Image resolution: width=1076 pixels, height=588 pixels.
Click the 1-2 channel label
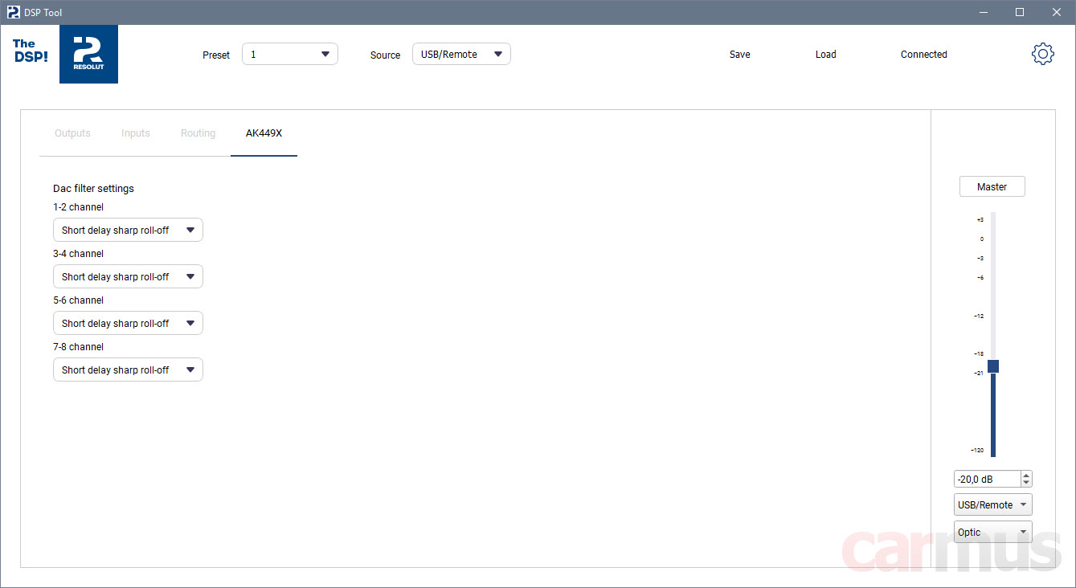78,207
